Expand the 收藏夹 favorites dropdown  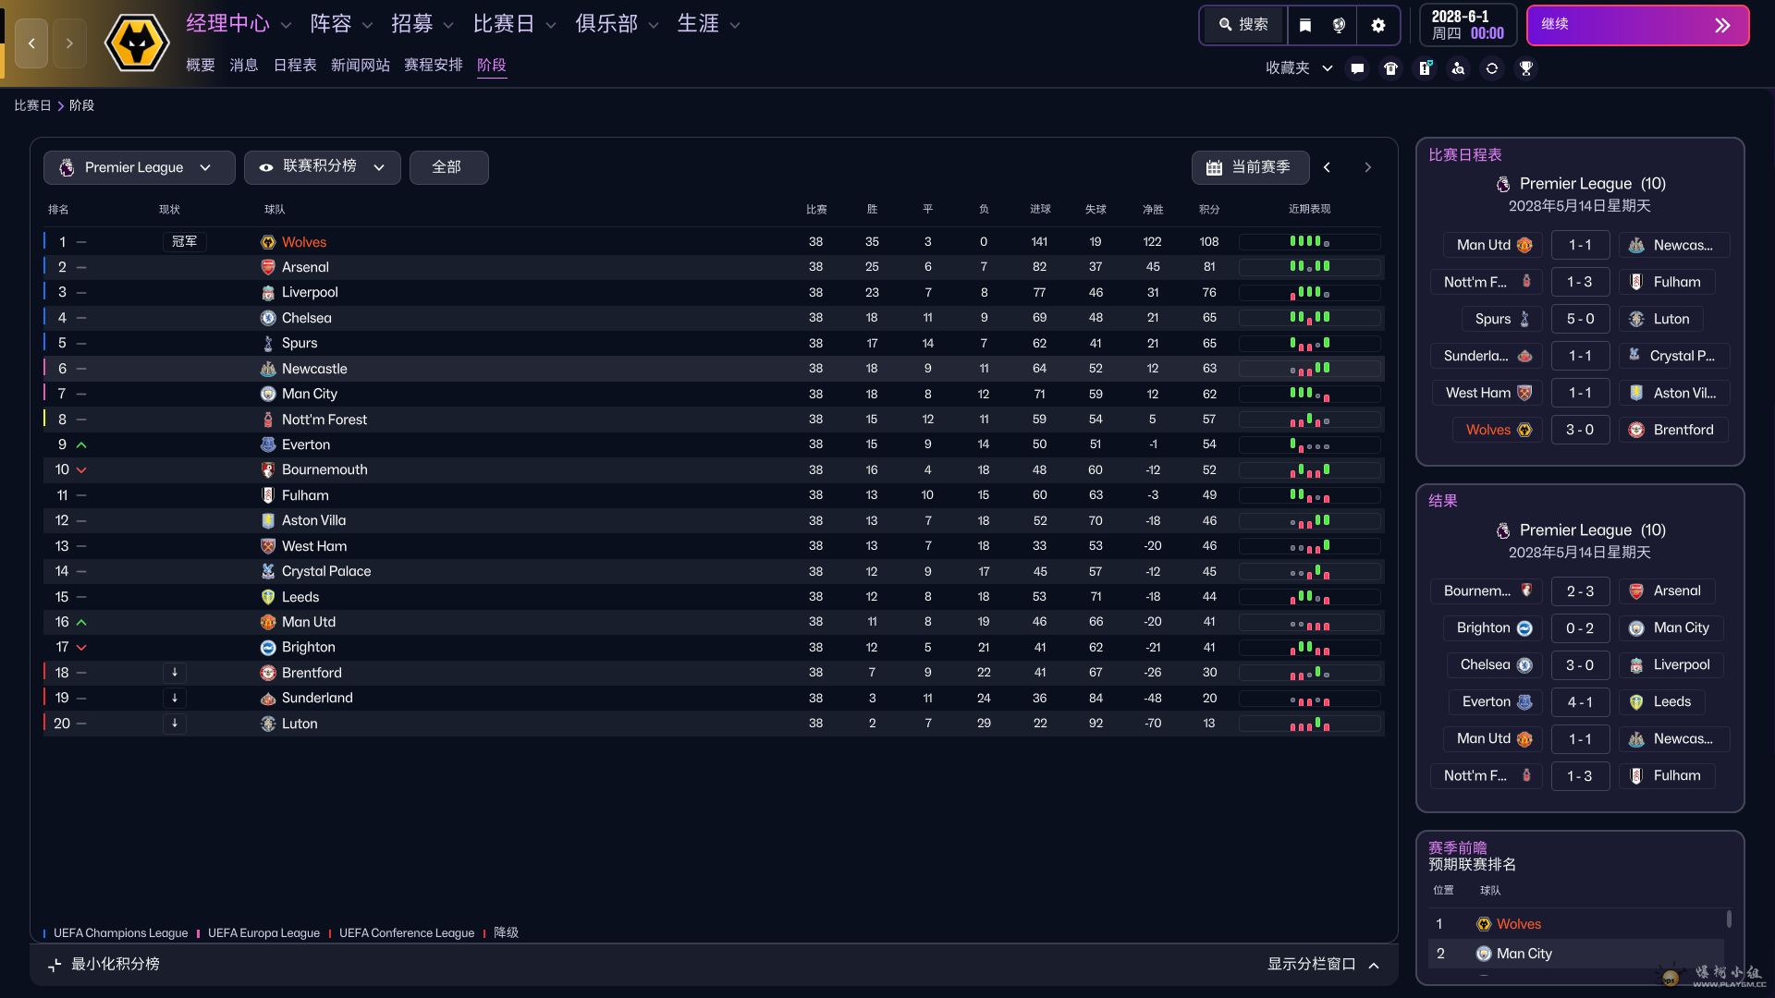point(1298,68)
